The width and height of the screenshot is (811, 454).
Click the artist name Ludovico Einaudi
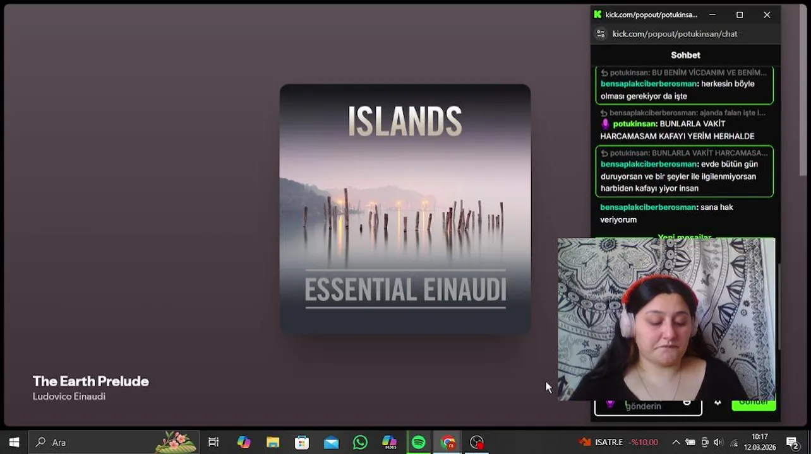[x=69, y=397]
